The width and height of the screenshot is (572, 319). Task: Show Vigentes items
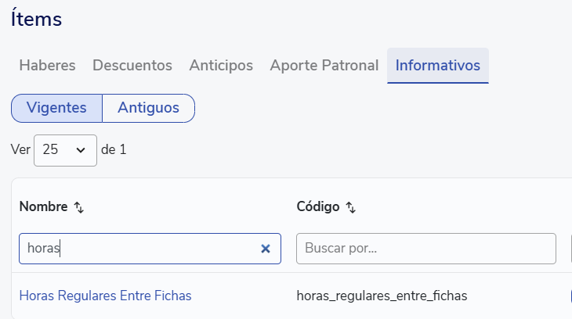click(x=56, y=108)
